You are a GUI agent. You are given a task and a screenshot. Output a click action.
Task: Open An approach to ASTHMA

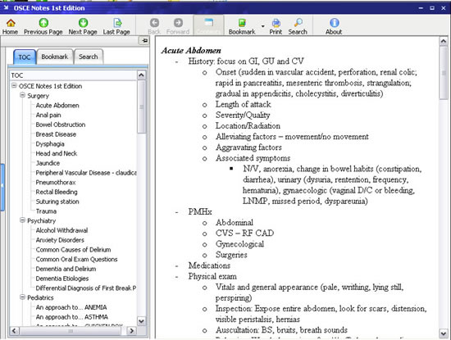[x=72, y=317]
